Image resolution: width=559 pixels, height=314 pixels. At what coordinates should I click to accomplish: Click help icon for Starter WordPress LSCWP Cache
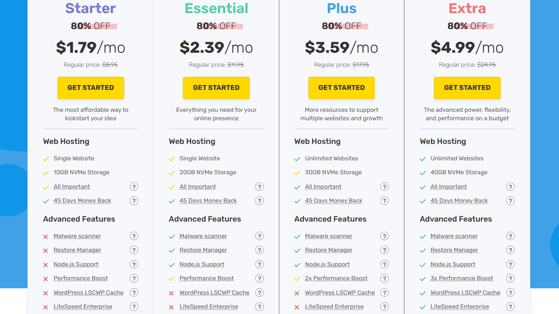click(x=134, y=293)
